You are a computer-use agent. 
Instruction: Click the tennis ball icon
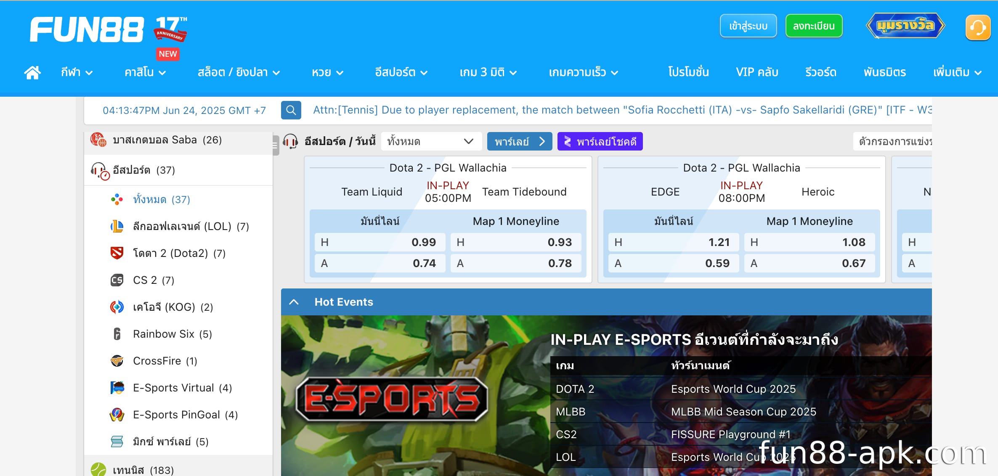coord(98,469)
